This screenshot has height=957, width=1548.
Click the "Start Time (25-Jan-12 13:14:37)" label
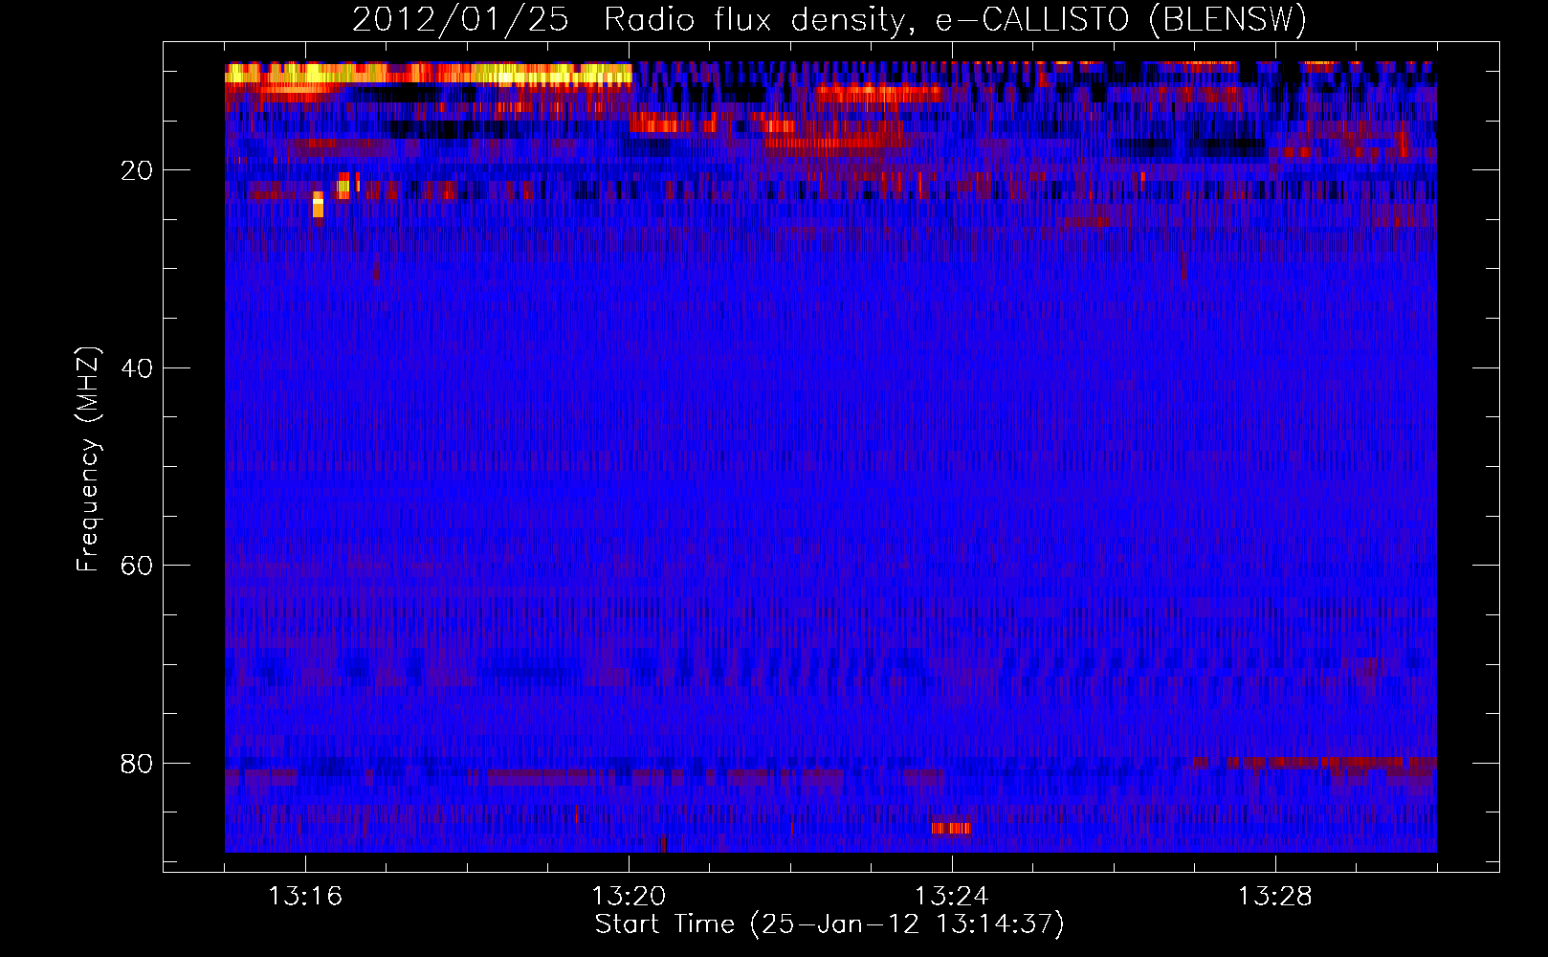click(x=829, y=924)
